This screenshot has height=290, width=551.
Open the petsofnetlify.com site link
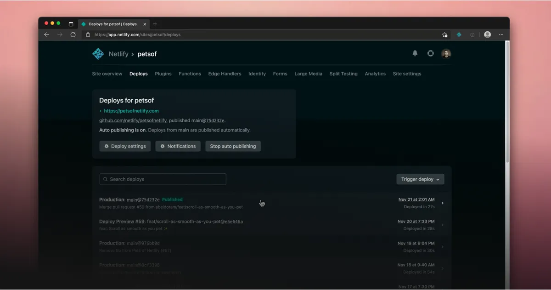coord(131,111)
